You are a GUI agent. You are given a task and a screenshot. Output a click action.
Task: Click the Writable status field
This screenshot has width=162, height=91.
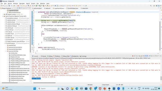90,85
